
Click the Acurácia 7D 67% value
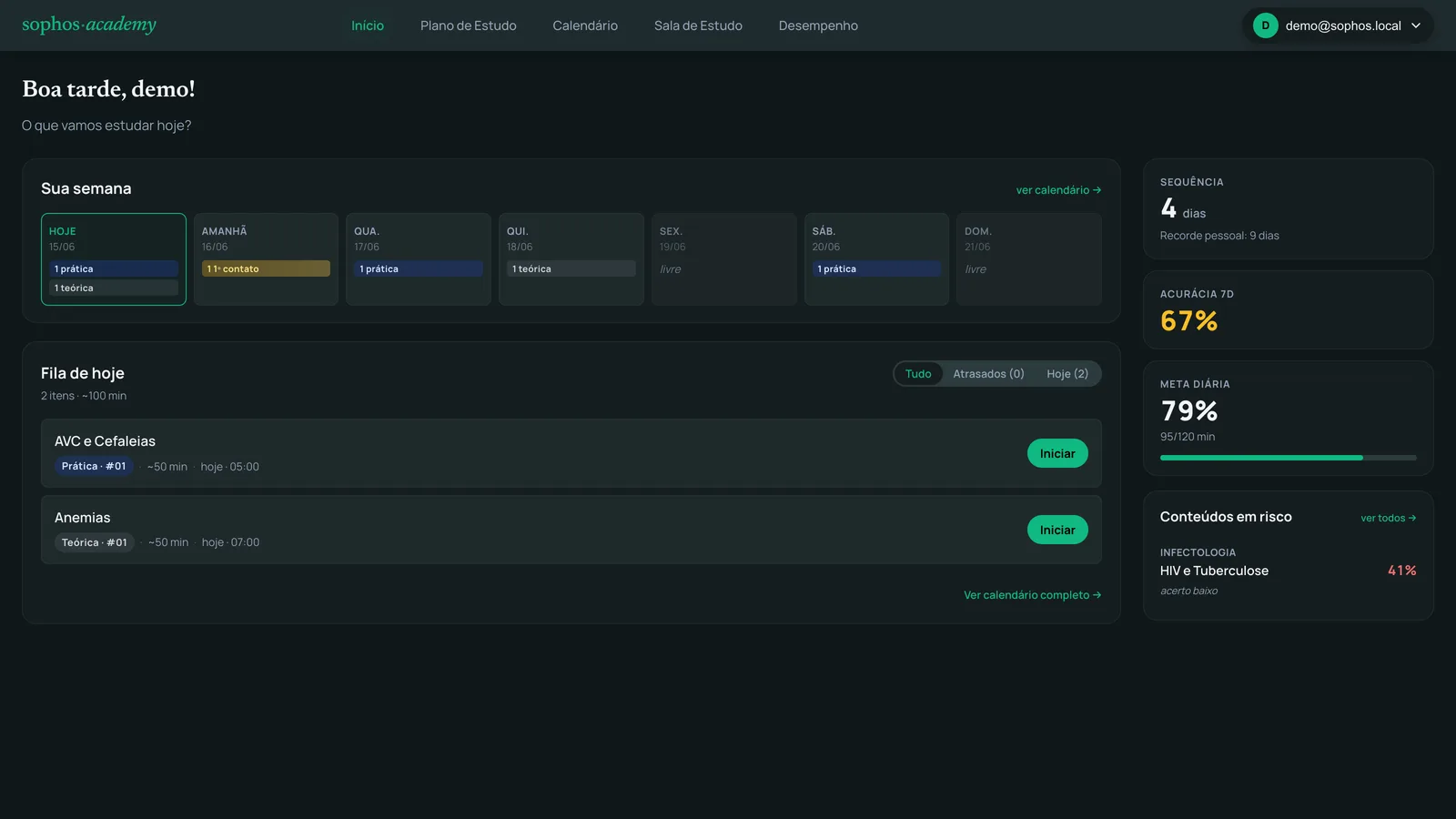pyautogui.click(x=1188, y=321)
